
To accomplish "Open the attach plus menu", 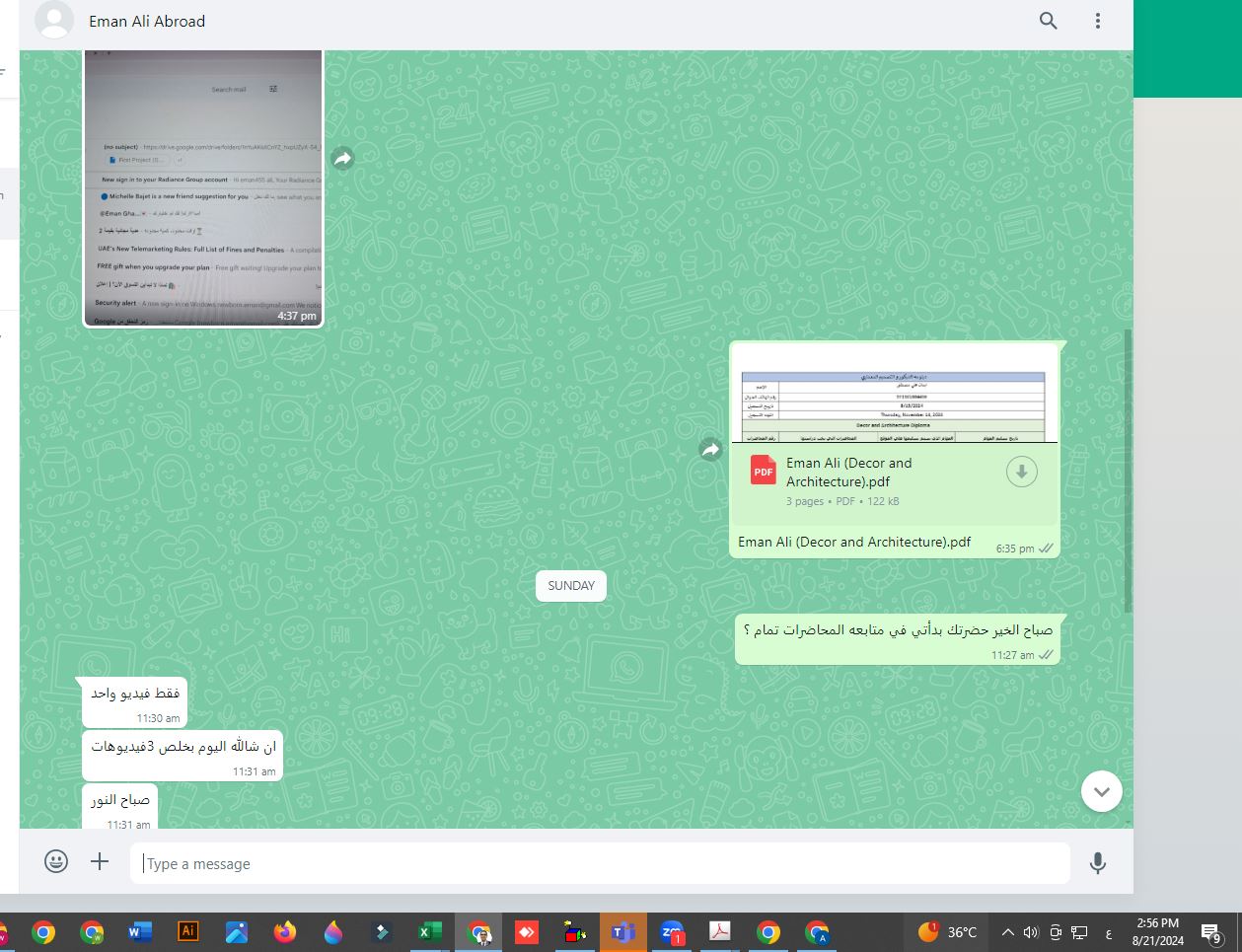I will click(100, 861).
